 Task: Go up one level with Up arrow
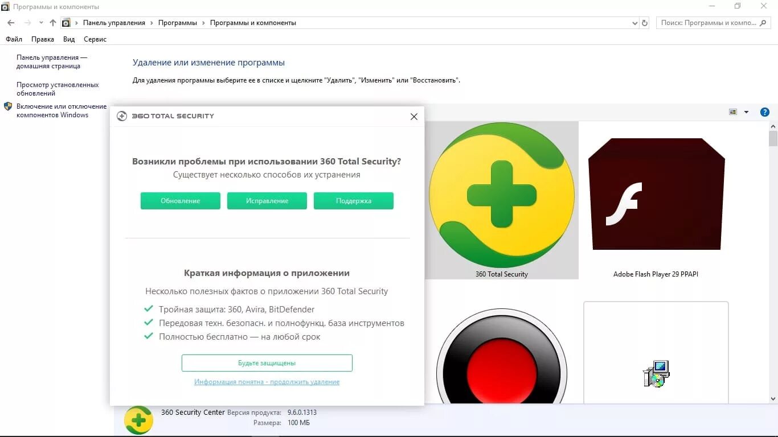coord(53,23)
